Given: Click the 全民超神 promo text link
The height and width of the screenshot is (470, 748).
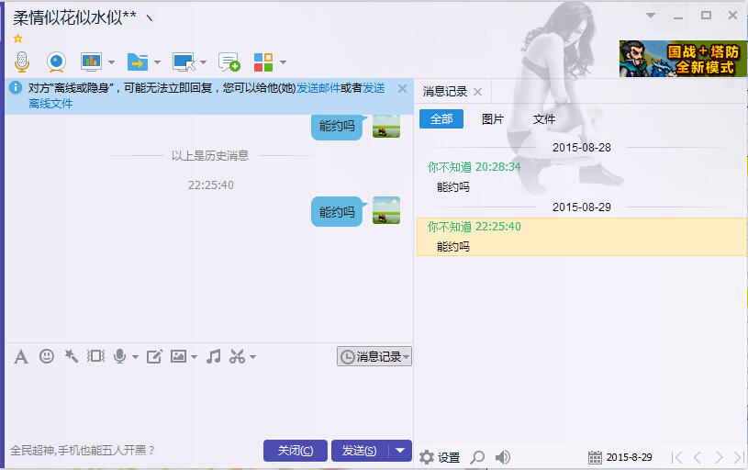Looking at the screenshot, I should (x=83, y=451).
